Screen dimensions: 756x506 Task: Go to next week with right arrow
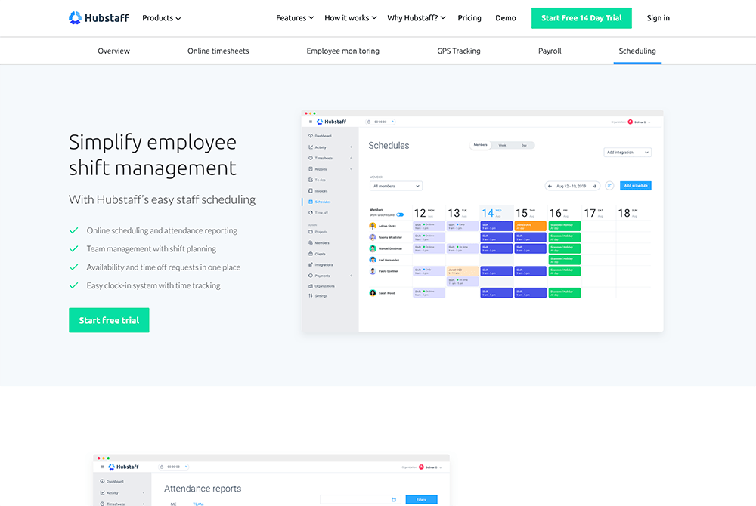[x=594, y=186]
